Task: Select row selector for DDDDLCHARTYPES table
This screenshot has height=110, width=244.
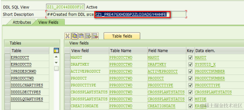Action: pos(7,85)
